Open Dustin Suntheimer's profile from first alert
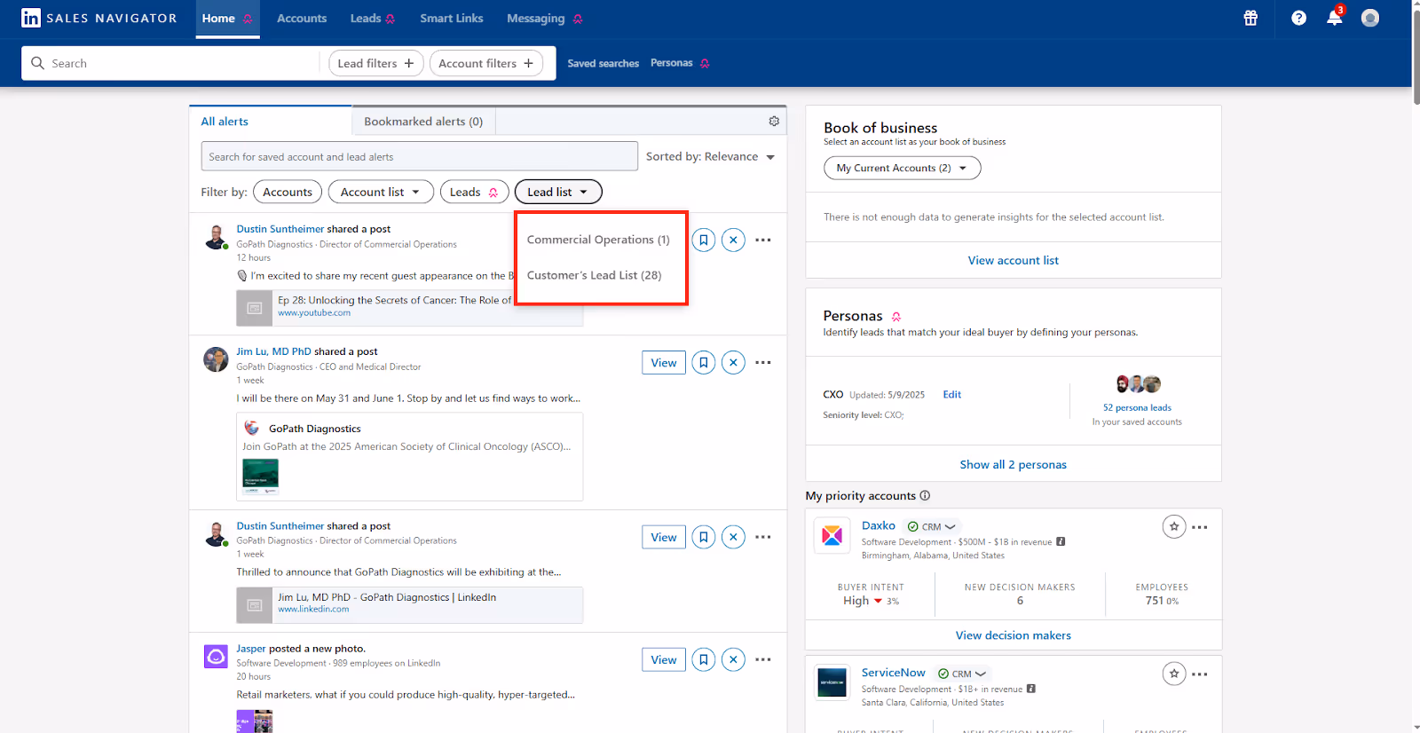The image size is (1420, 733). (x=280, y=229)
